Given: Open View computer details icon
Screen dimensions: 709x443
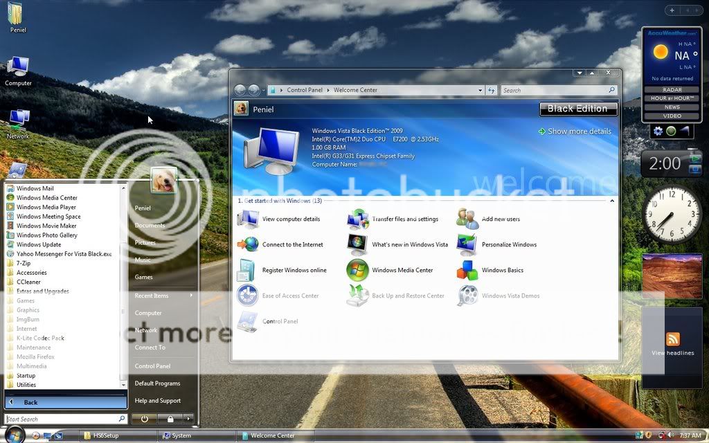Looking at the screenshot, I should click(248, 219).
